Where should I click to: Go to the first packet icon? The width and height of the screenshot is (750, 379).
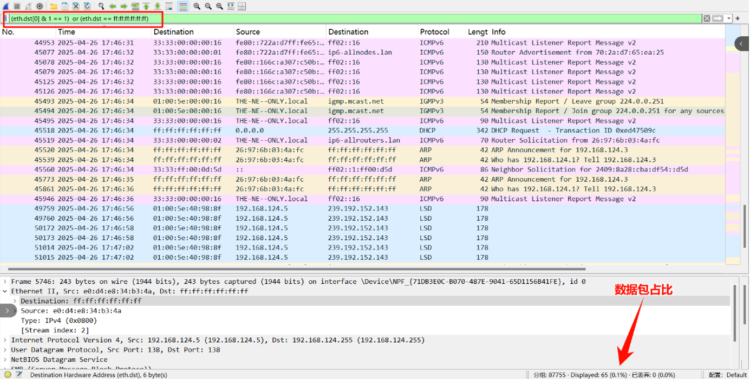tap(146, 6)
